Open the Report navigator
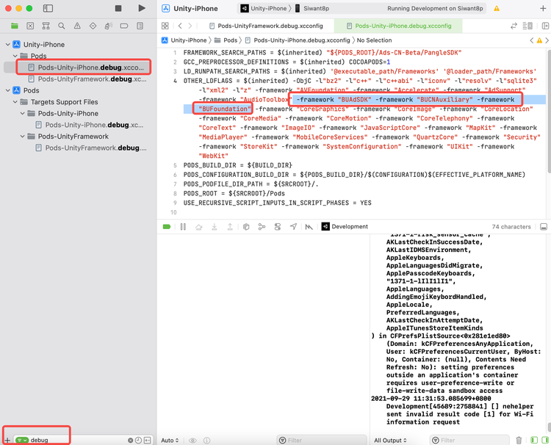This screenshot has width=551, height=445. [x=140, y=26]
